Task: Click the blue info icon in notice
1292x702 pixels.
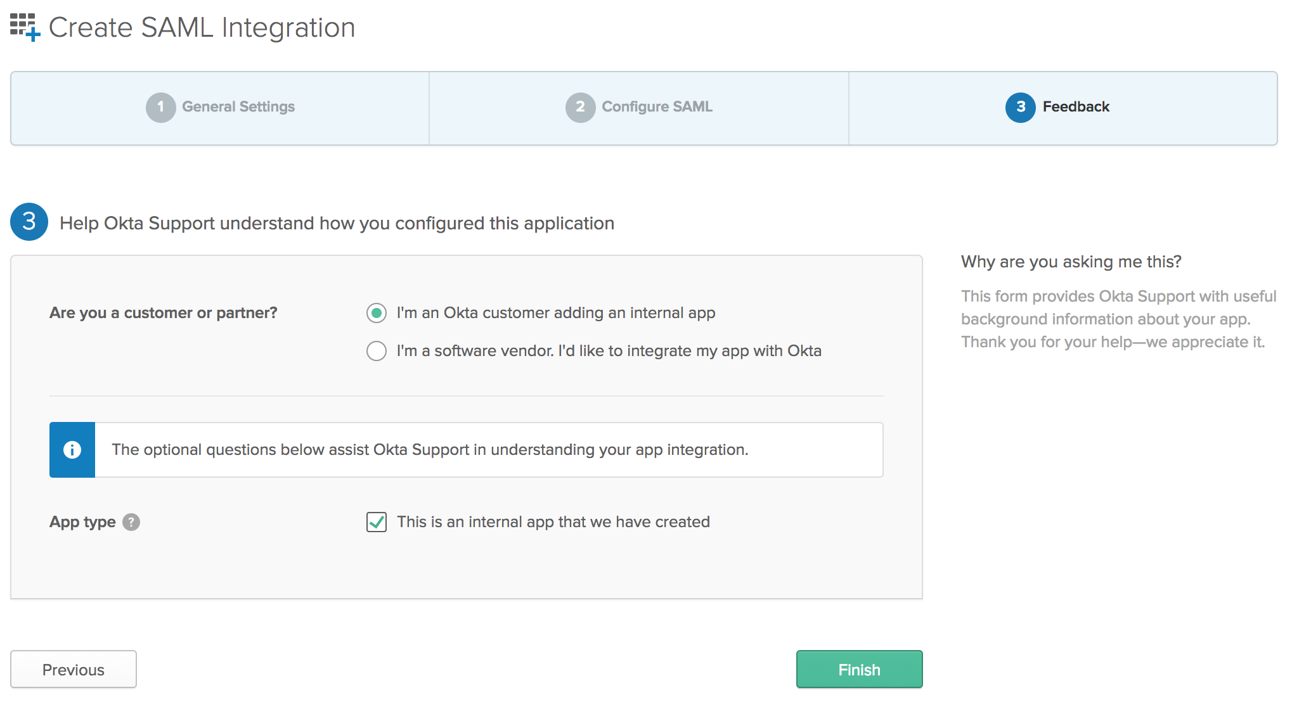Action: tap(72, 450)
